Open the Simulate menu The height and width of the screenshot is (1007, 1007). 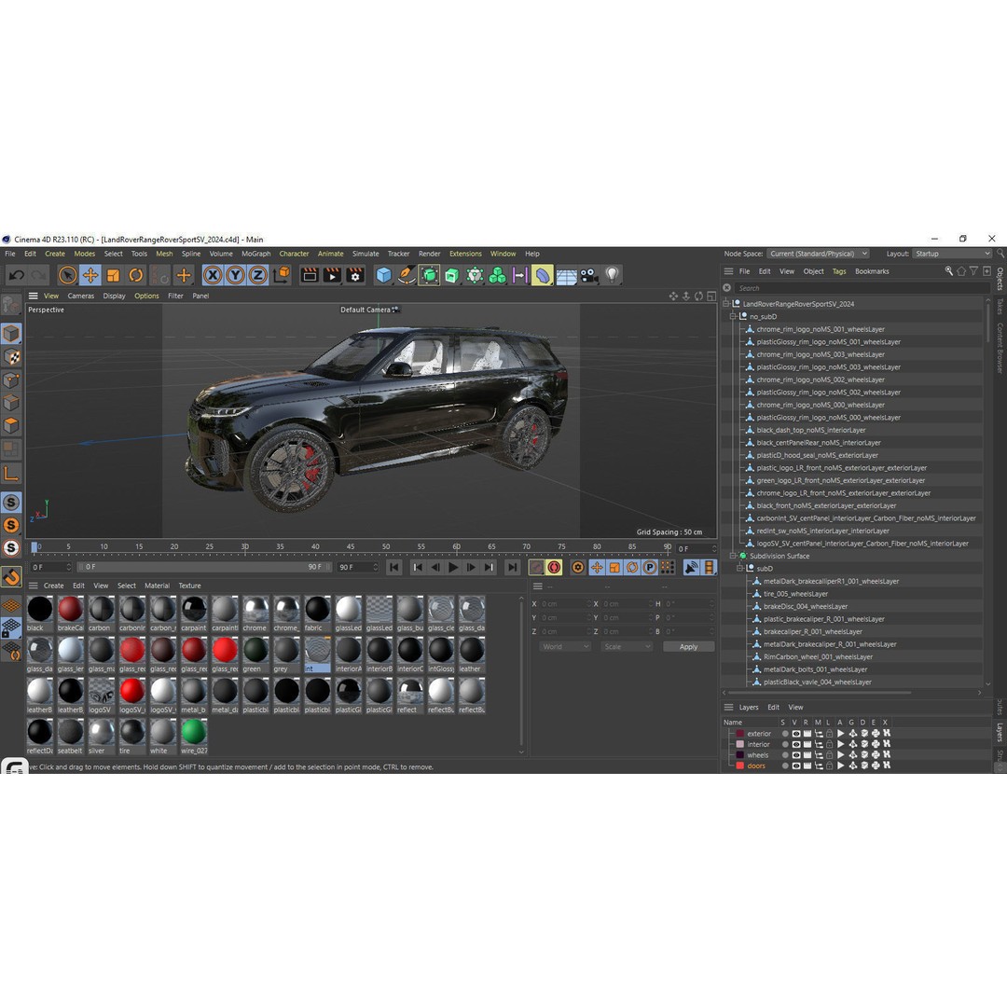coord(366,254)
